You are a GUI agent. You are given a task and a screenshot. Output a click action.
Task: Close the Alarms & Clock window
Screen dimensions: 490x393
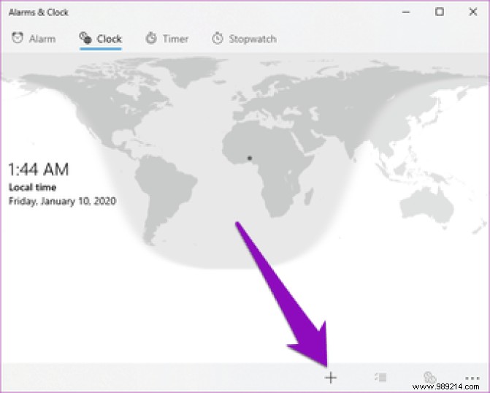(473, 12)
